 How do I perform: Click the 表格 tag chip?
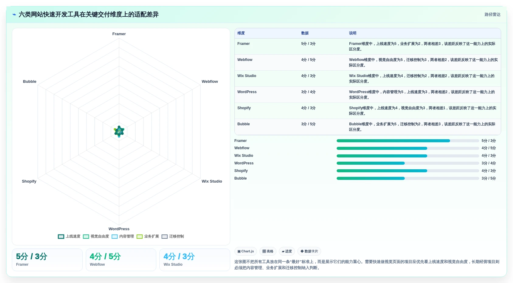coord(268,251)
